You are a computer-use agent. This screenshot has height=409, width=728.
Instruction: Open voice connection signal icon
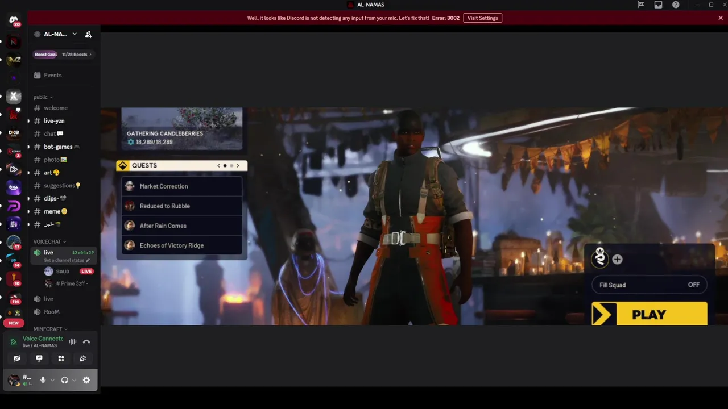[x=14, y=342]
